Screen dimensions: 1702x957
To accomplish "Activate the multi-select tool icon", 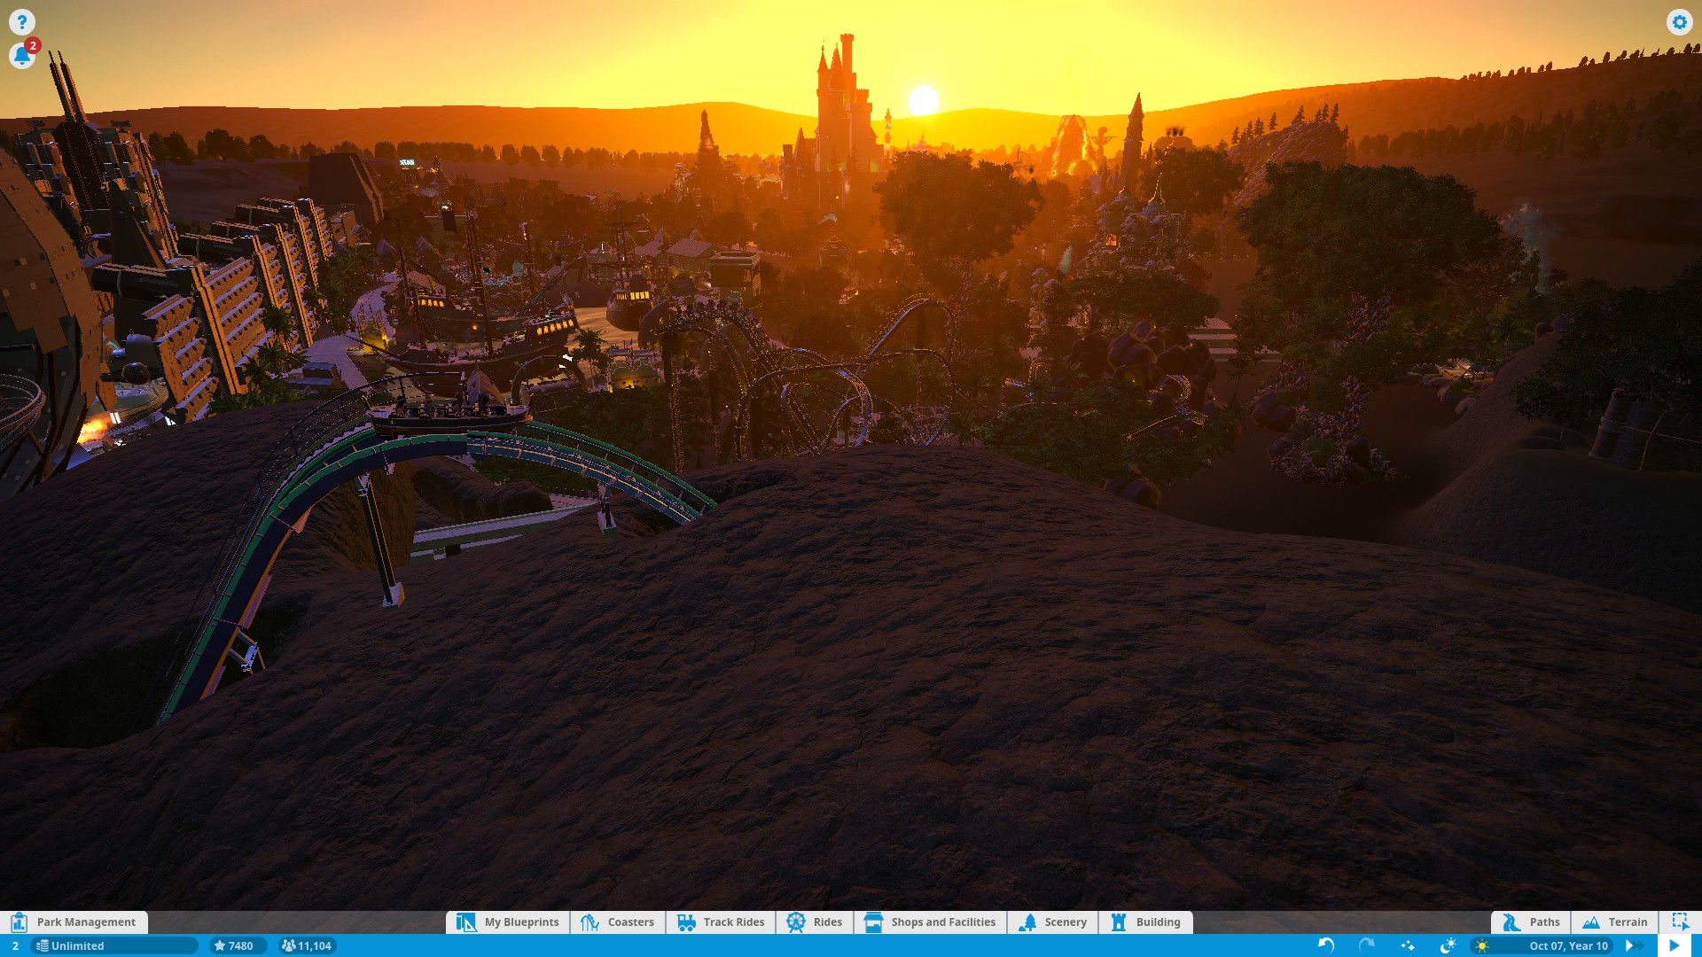I will [1680, 922].
